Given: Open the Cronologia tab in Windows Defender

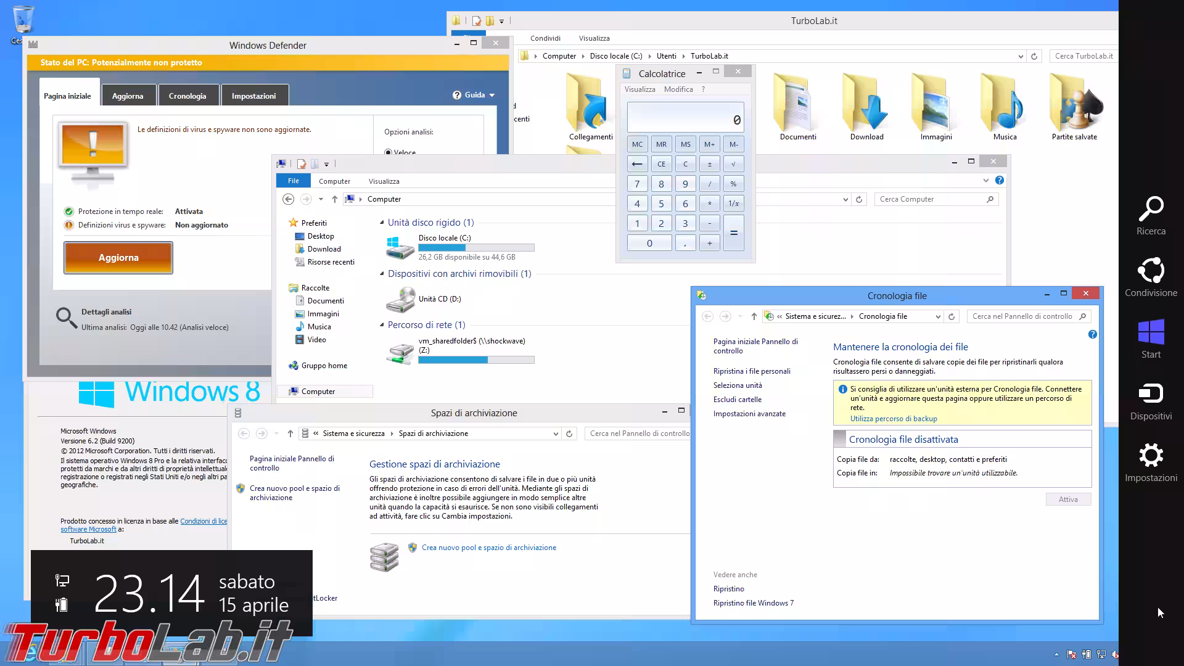Looking at the screenshot, I should [x=187, y=95].
